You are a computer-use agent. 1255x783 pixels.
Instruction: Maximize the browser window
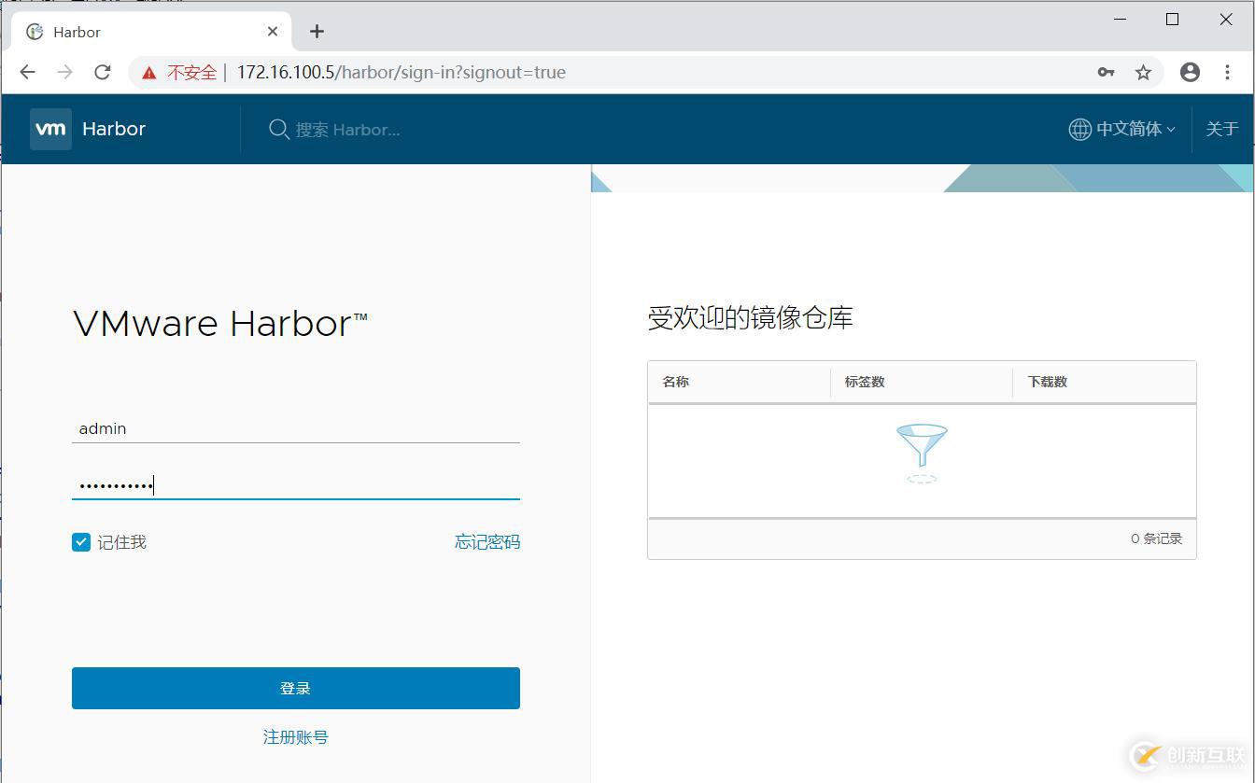[x=1173, y=20]
